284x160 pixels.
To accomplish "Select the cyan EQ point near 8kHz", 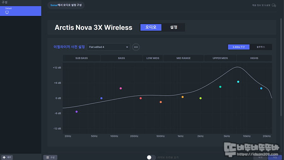I will [x=238, y=82].
